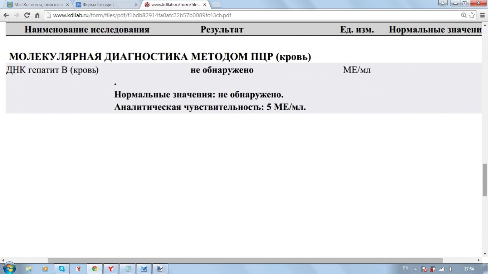Click the vertical scrollbar thumb
The width and height of the screenshot is (488, 274).
click(485, 180)
